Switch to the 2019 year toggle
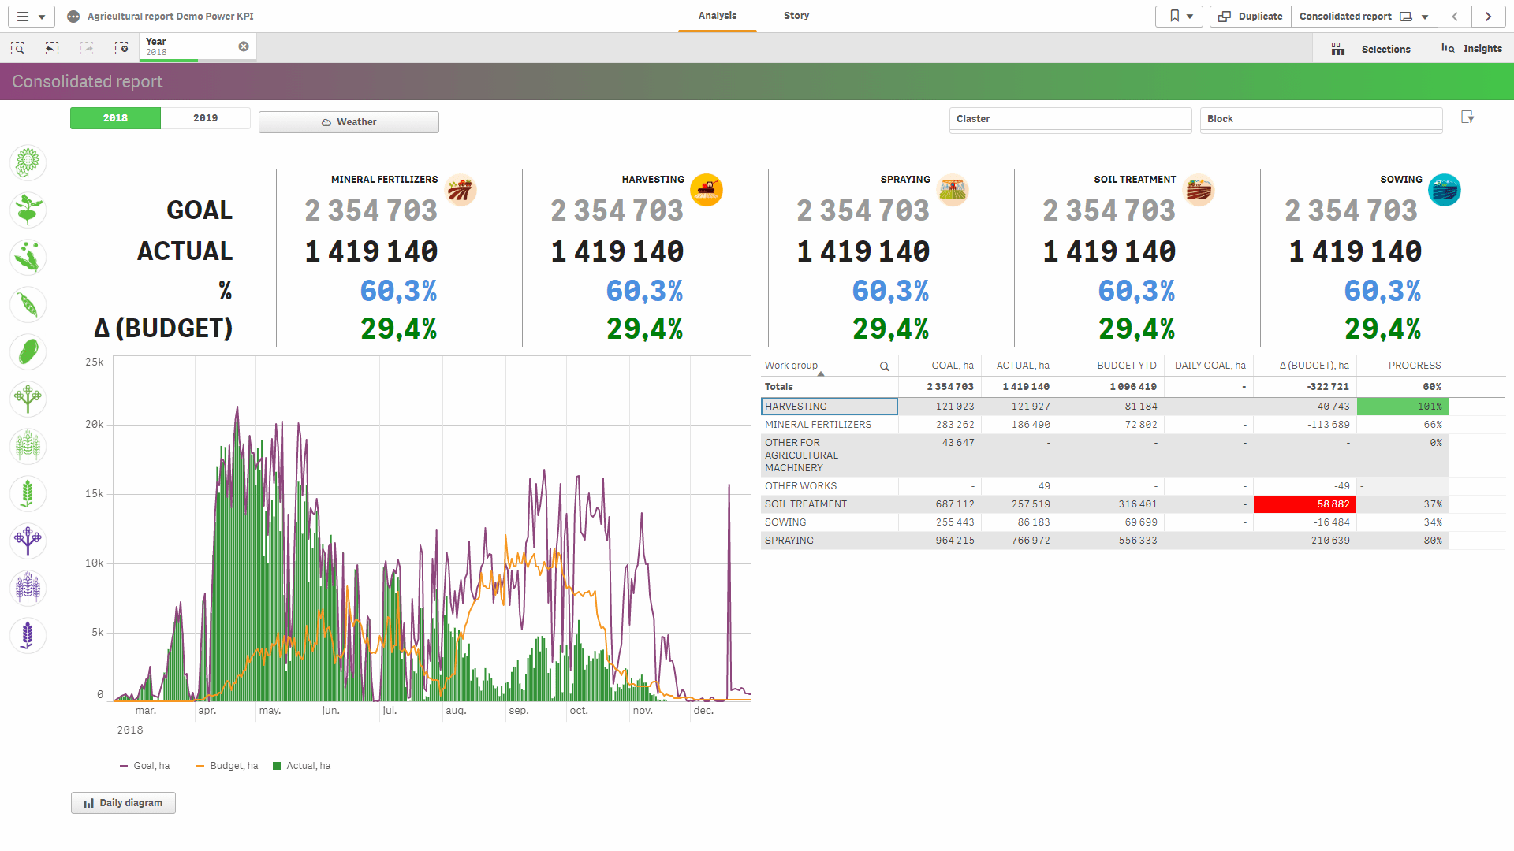 click(206, 118)
